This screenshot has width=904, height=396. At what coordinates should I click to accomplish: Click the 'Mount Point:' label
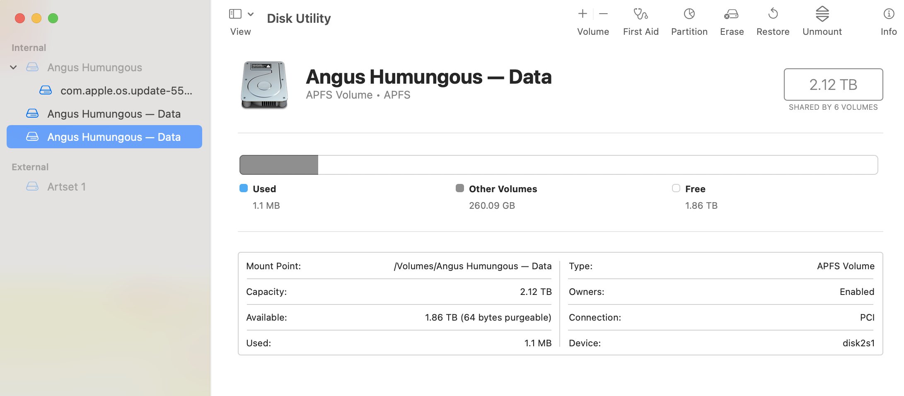click(x=273, y=266)
